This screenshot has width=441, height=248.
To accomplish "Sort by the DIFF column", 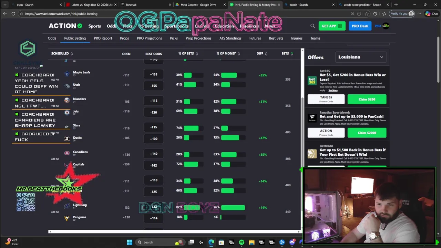I will click(x=262, y=53).
